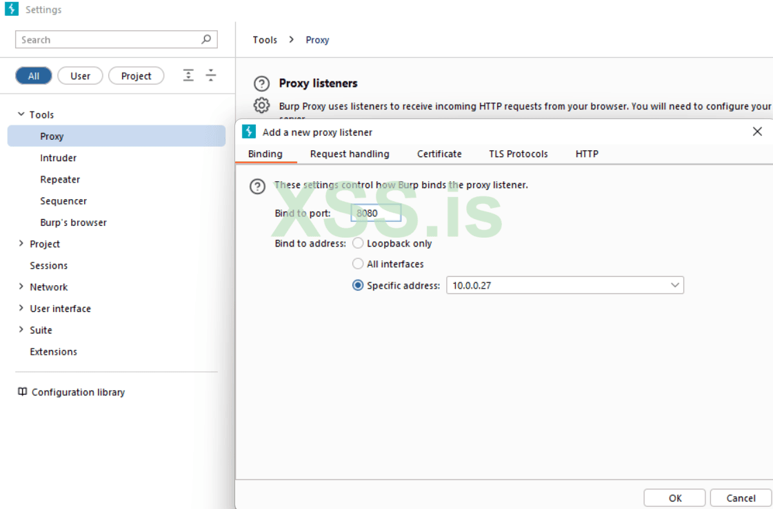The image size is (773, 509).
Task: Select Network label in settings tree
Action: (x=48, y=287)
